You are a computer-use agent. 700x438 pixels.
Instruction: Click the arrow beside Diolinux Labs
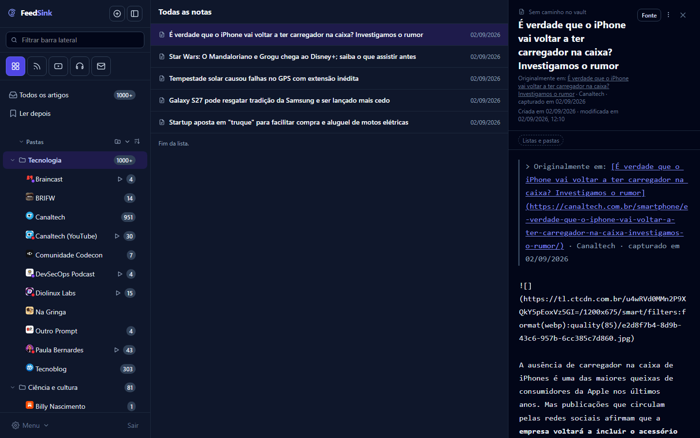pyautogui.click(x=118, y=293)
